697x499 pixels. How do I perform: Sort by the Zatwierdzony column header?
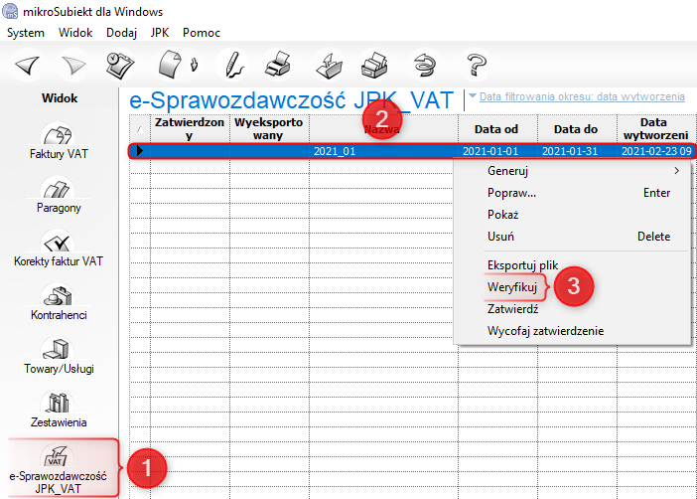(190, 128)
